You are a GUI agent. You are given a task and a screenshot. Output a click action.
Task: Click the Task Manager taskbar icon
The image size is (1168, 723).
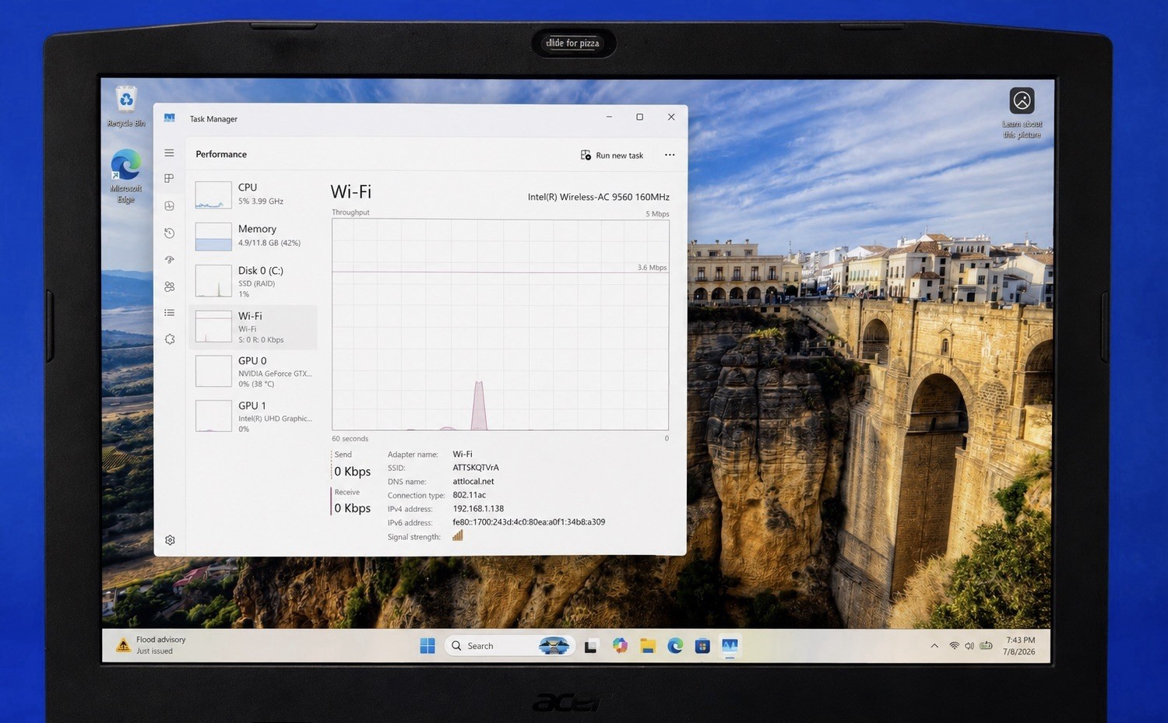point(730,646)
